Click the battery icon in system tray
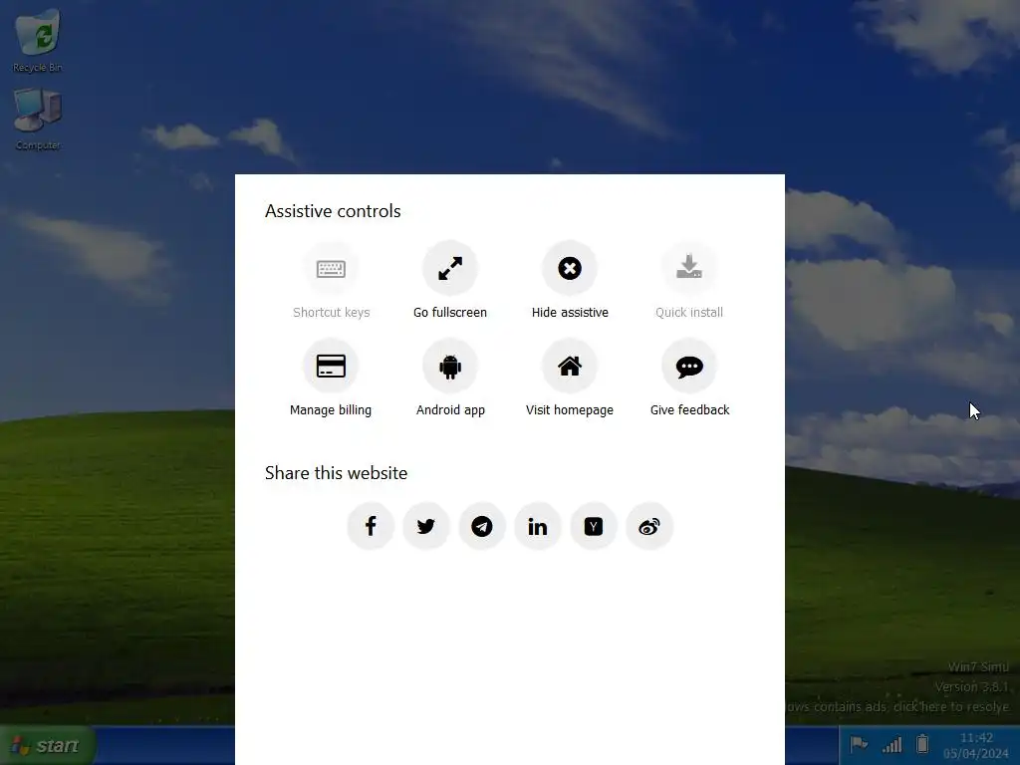 (x=921, y=743)
